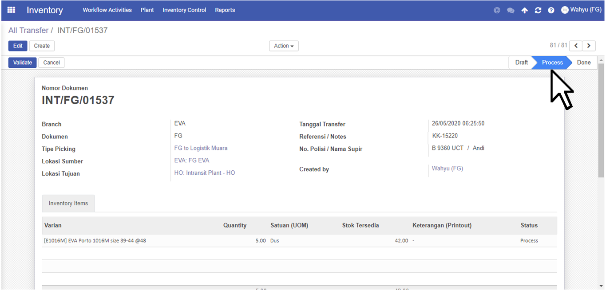Open the Inventory Control menu
Image resolution: width=606 pixels, height=290 pixels.
[184, 10]
